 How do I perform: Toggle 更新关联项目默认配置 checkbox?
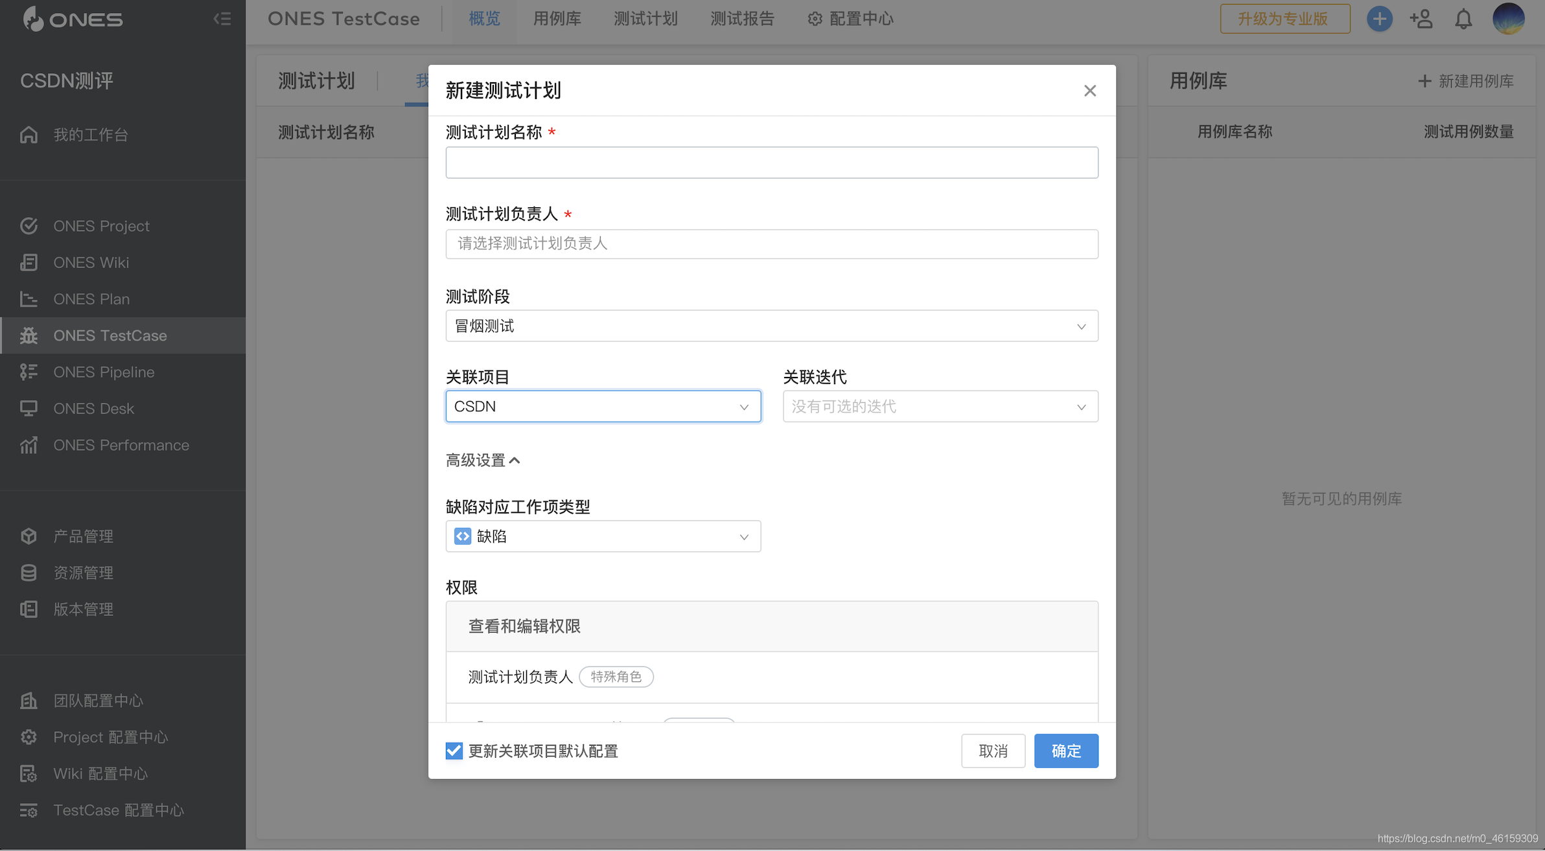click(x=454, y=751)
